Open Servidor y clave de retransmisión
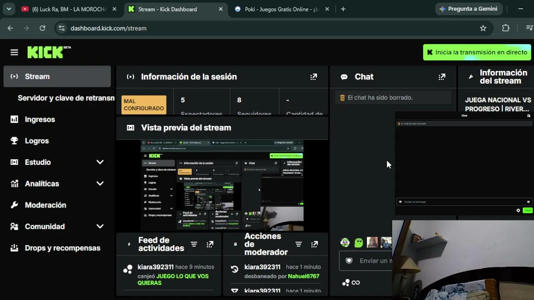This screenshot has width=534, height=300. coord(66,98)
